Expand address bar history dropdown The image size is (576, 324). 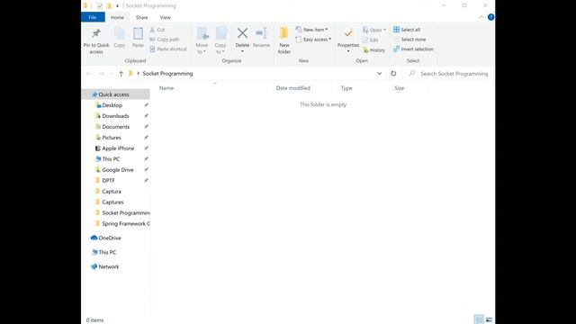click(379, 74)
